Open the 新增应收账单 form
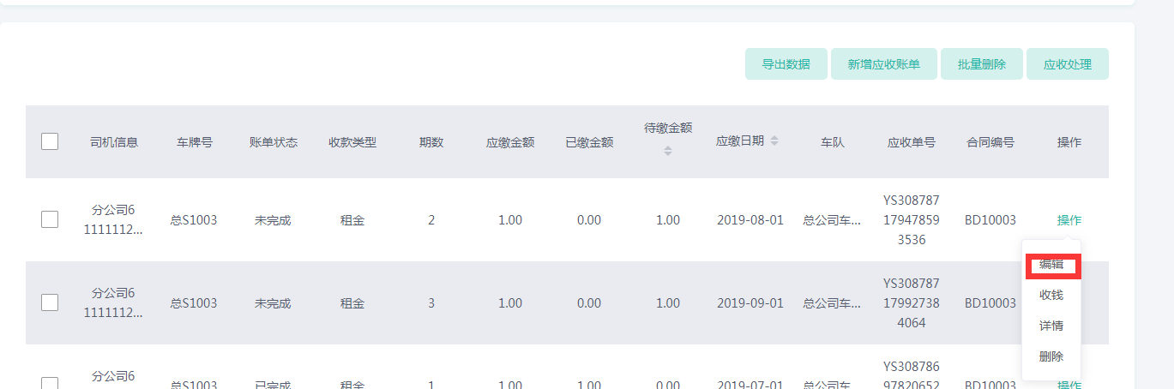Image resolution: width=1174 pixels, height=389 pixels. tap(883, 64)
